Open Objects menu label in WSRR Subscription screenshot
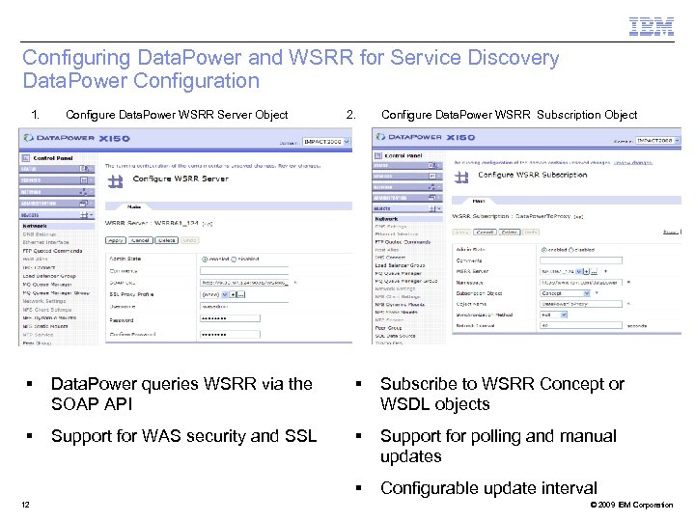Viewport: 695px width, 521px height. [x=382, y=208]
